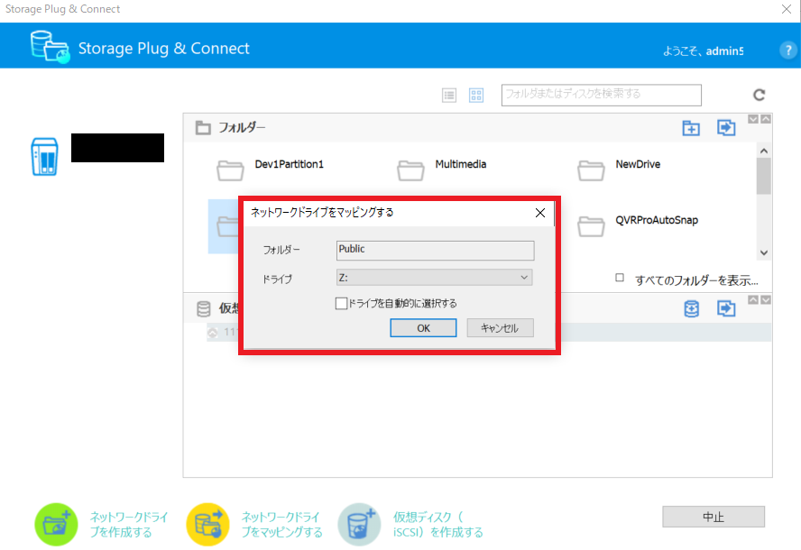The width and height of the screenshot is (801, 550).
Task: Select the QVRProAutoSnap folder name
Action: click(x=657, y=220)
